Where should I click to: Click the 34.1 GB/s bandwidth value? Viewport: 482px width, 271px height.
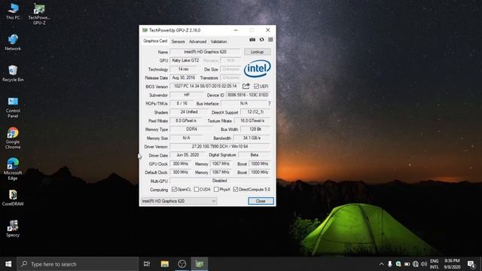click(x=252, y=138)
